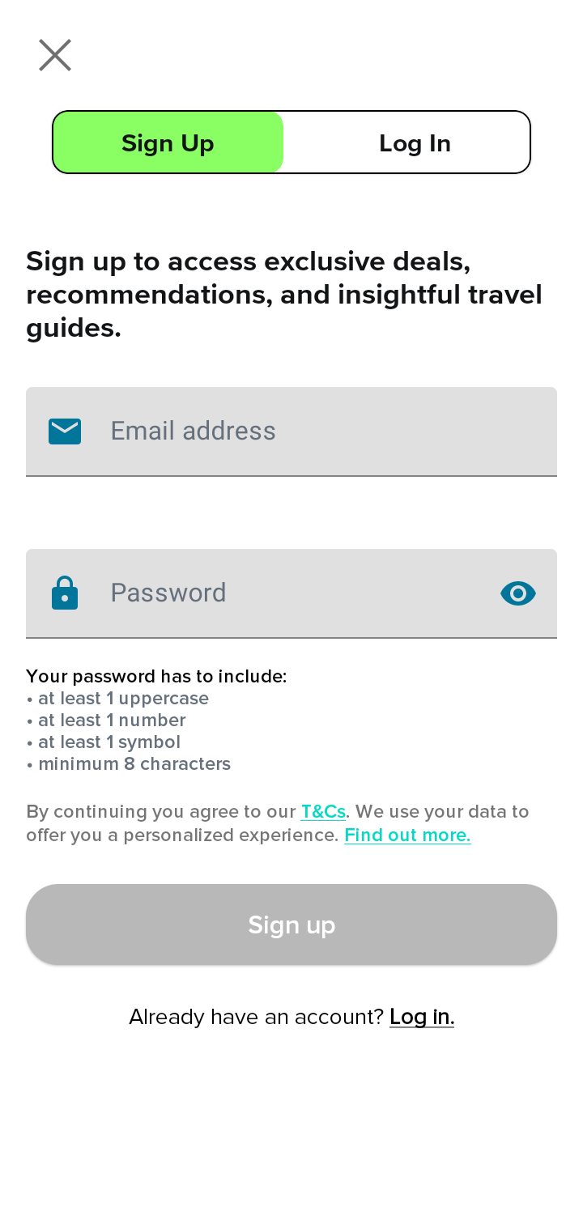Click the exclusive deals headline text
The height and width of the screenshot is (1220, 583).
[284, 295]
